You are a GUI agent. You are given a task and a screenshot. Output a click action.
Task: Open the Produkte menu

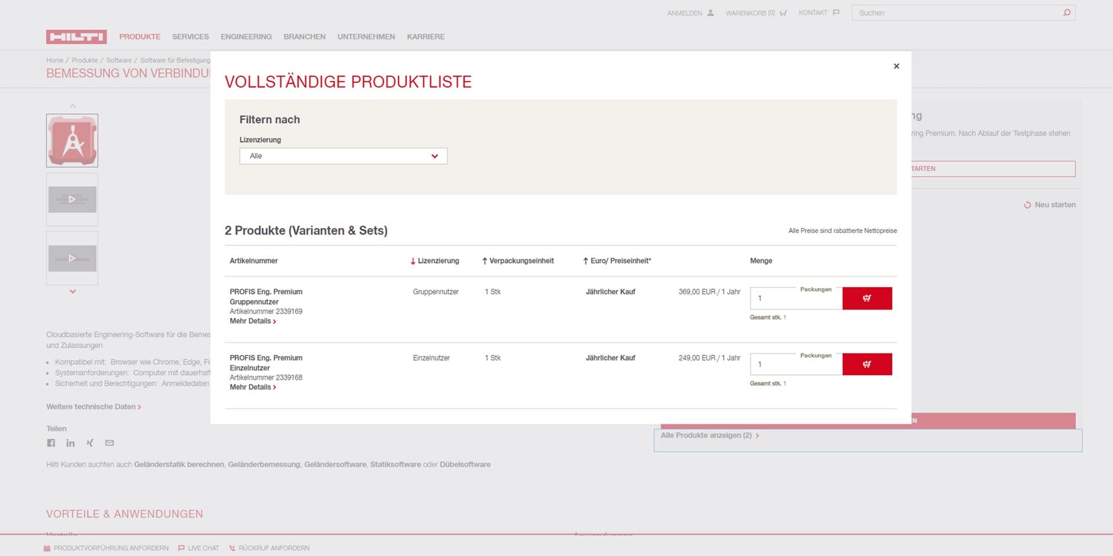click(140, 36)
